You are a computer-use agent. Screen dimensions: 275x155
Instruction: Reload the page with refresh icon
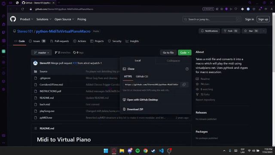coord(23,9)
